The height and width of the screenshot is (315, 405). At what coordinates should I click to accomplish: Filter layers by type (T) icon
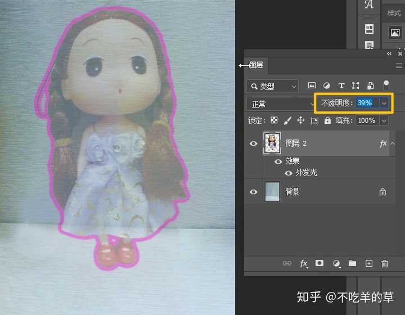(341, 85)
